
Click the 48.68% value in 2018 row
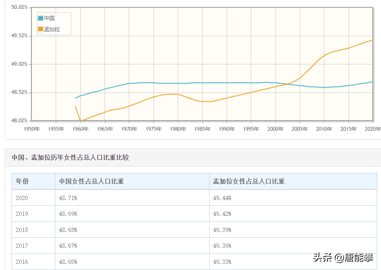[x=68, y=230]
